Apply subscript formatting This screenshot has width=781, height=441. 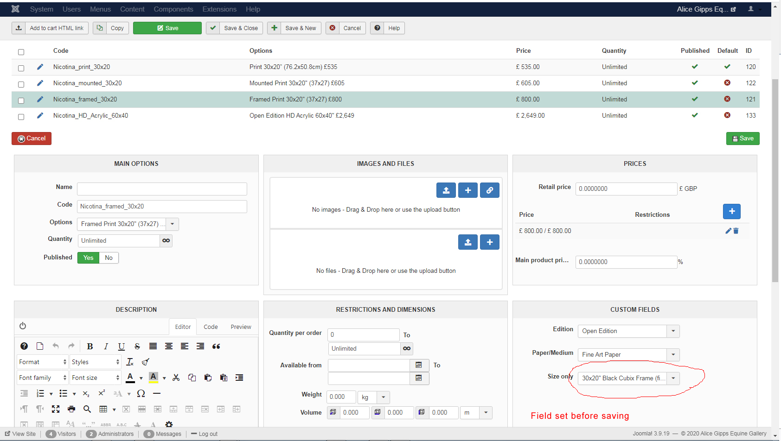pyautogui.click(x=86, y=393)
